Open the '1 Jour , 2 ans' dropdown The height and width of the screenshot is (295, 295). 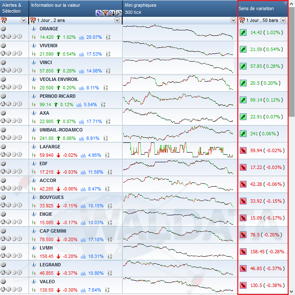point(117,20)
